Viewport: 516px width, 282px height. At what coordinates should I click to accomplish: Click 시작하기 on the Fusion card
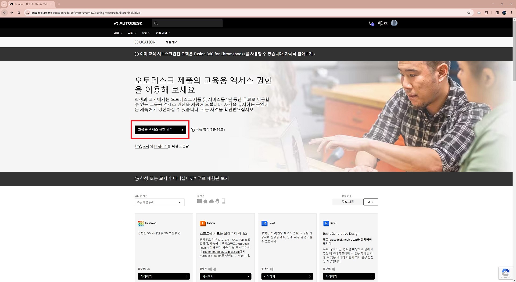pos(225,276)
